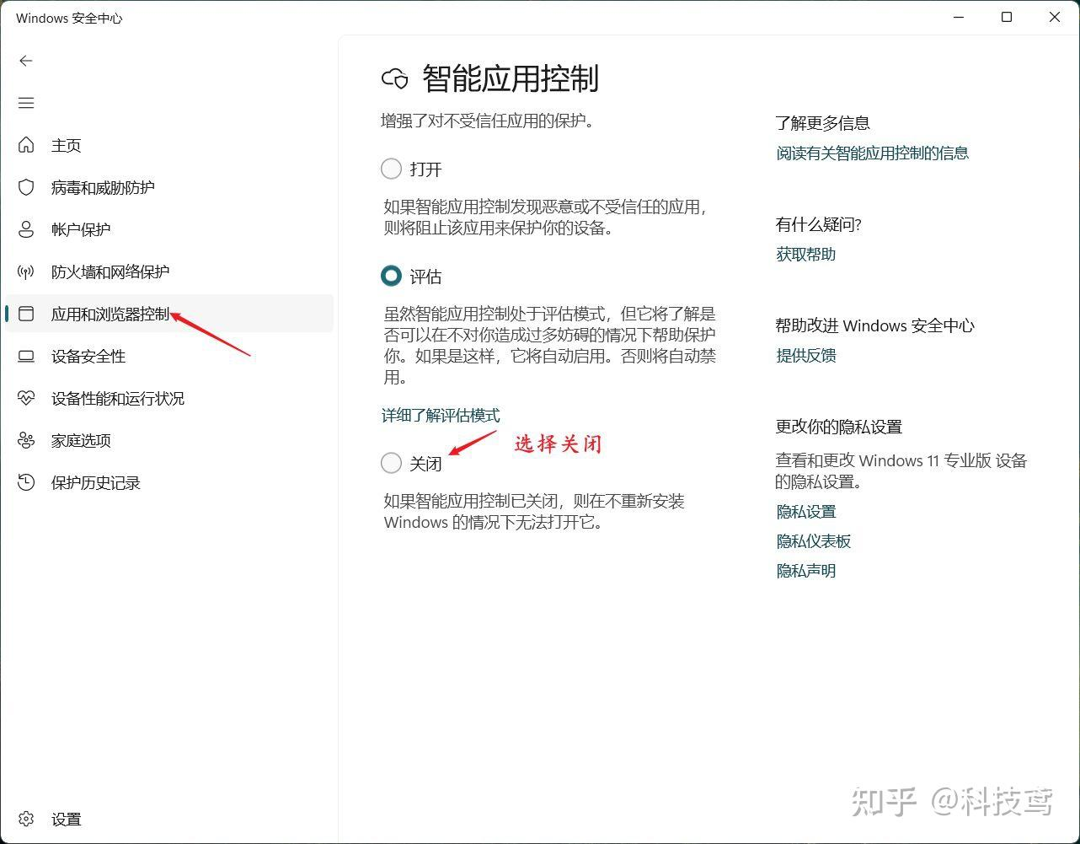Click the 阅读有关智能应用控制的信息 link
The width and height of the screenshot is (1080, 844).
872,153
